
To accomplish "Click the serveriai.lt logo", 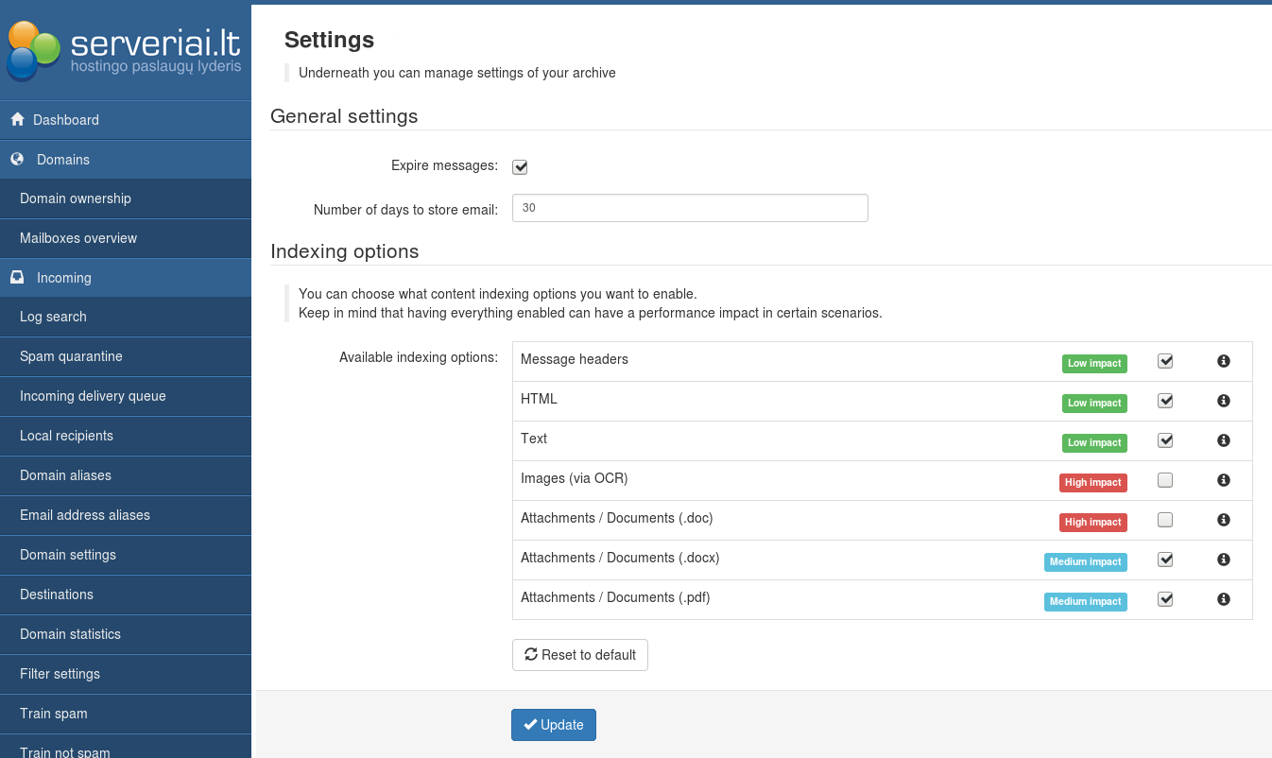I will [125, 50].
